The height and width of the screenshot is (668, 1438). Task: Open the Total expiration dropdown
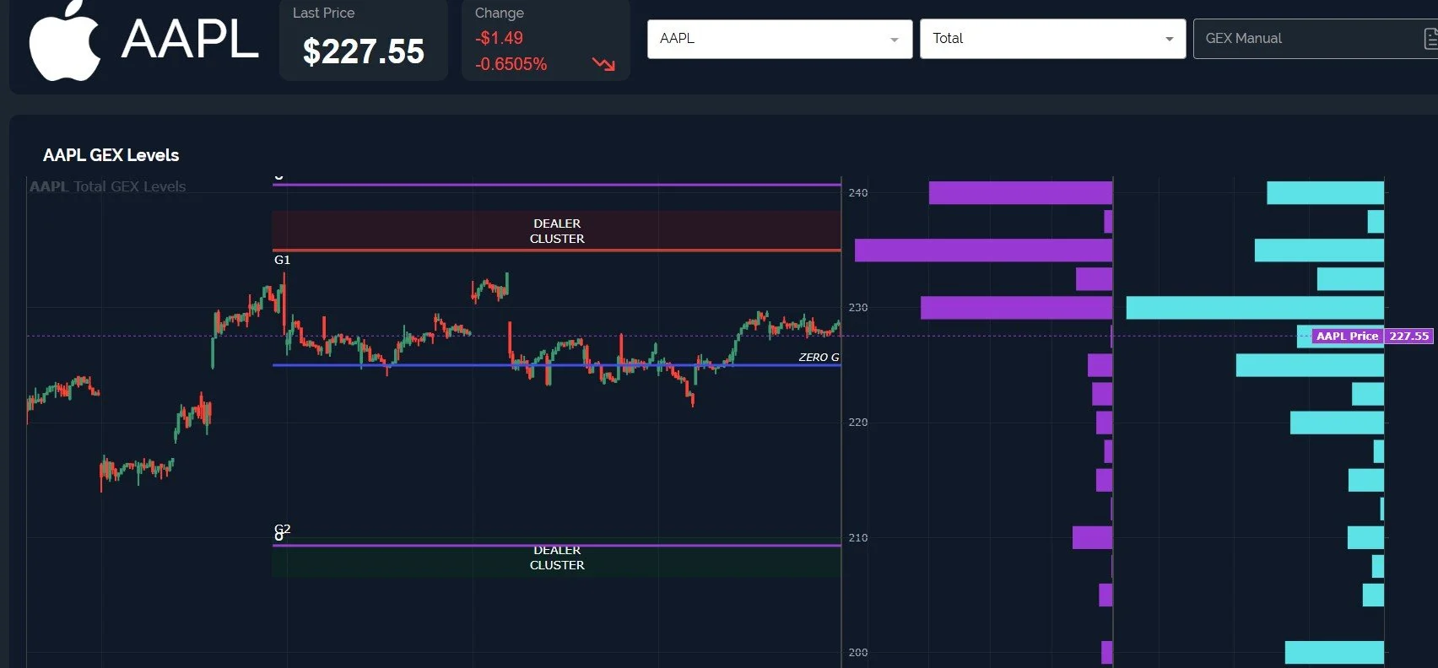pos(1052,39)
